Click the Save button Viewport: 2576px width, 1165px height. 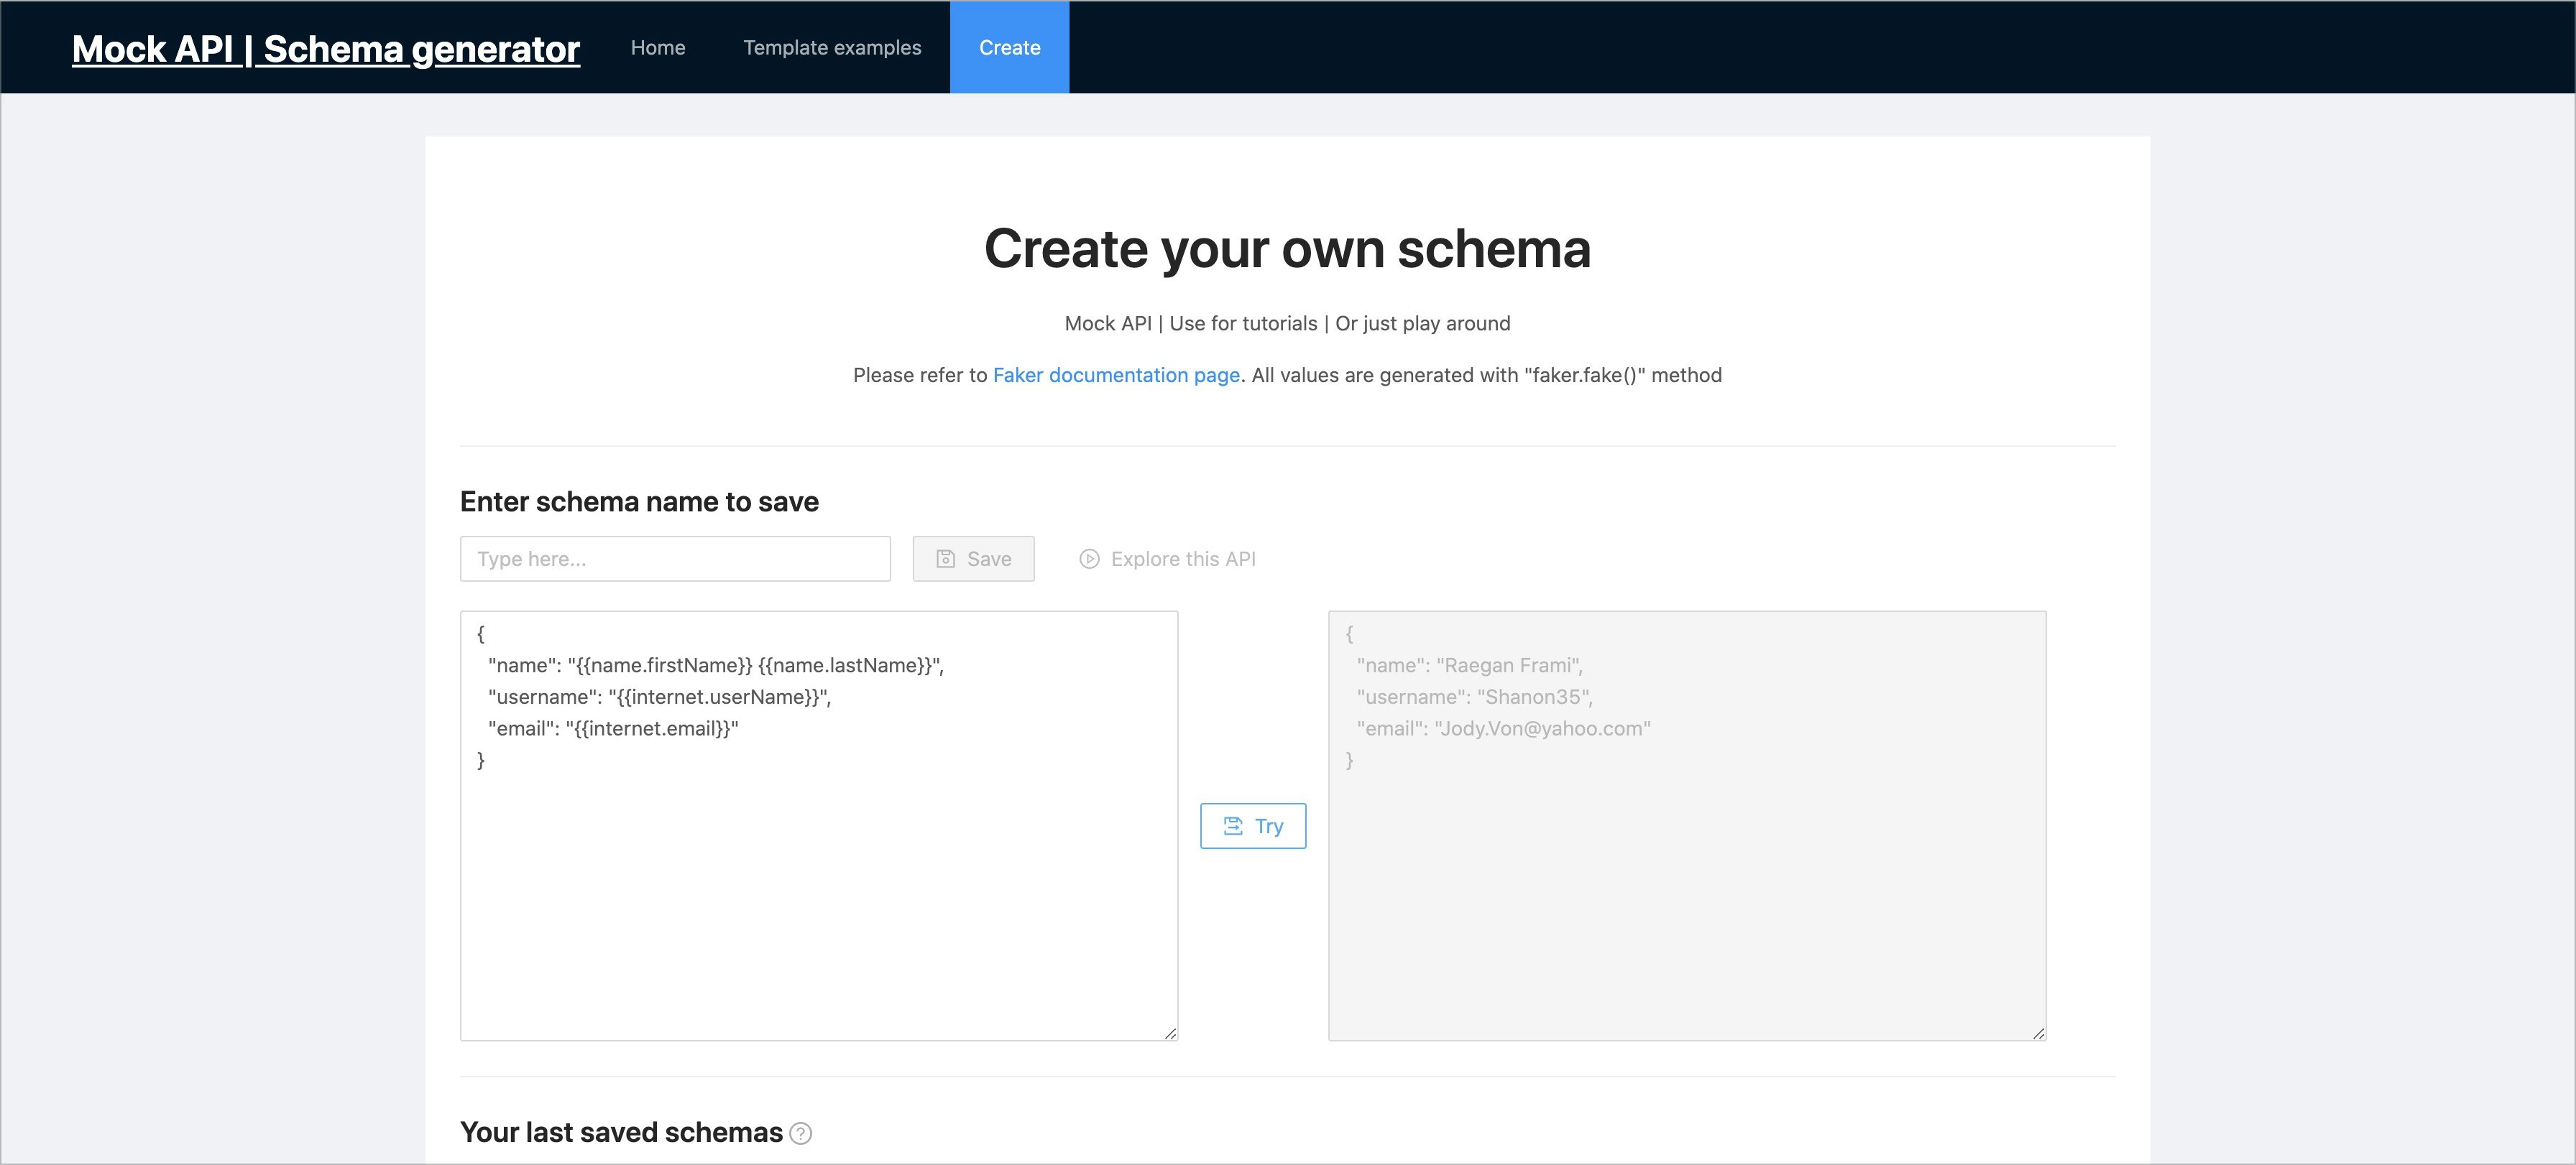point(973,559)
